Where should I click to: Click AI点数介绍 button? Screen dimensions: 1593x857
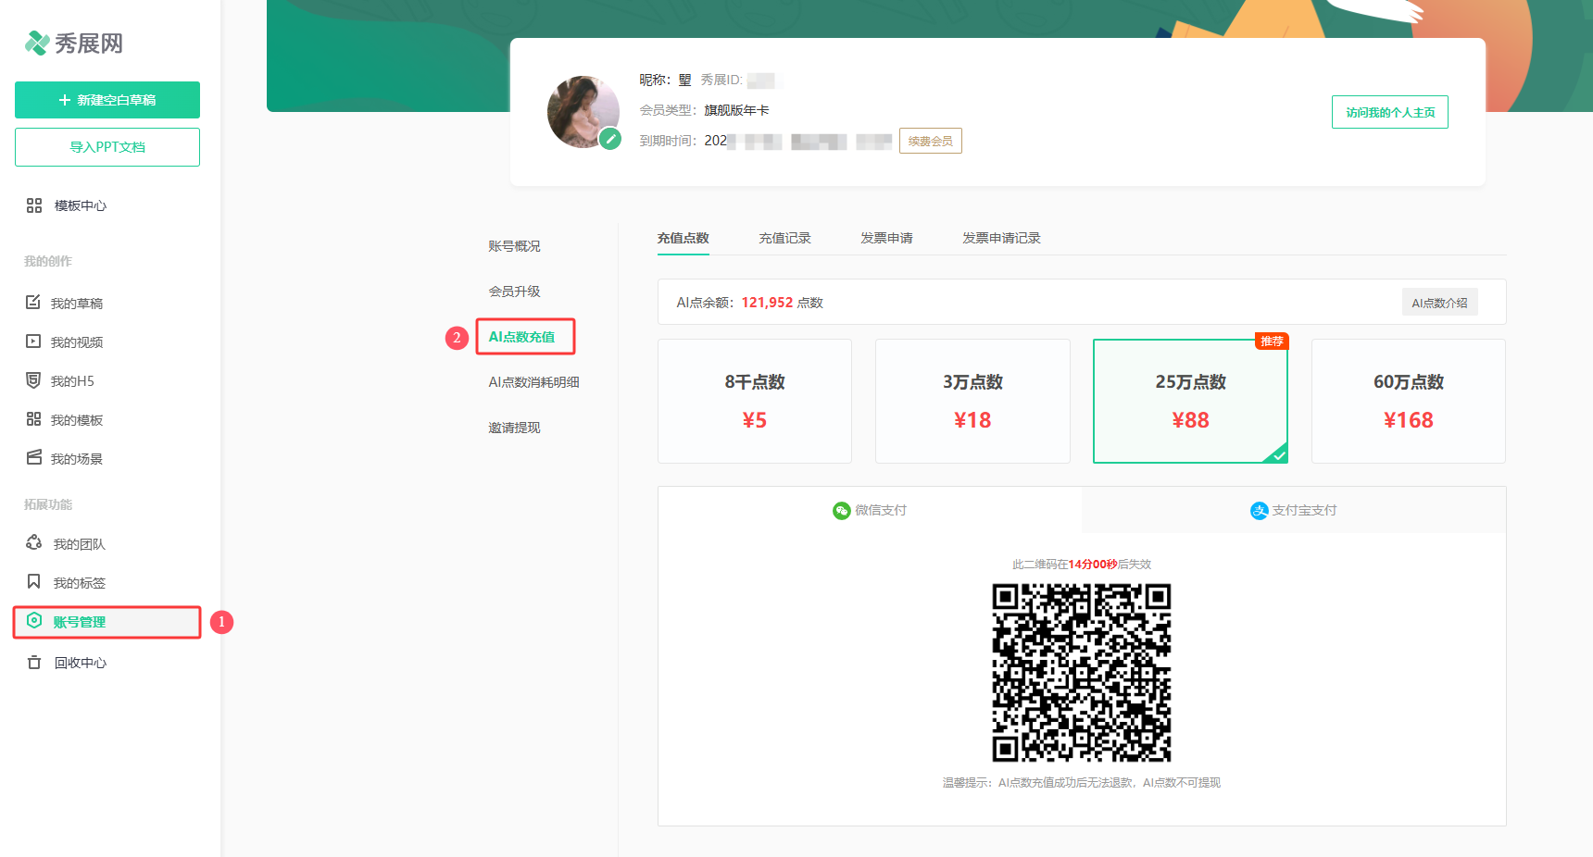click(1439, 303)
